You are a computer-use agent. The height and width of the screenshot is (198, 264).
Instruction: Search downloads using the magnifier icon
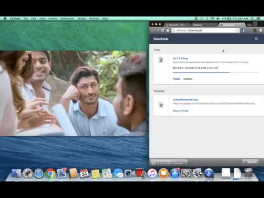256,38
